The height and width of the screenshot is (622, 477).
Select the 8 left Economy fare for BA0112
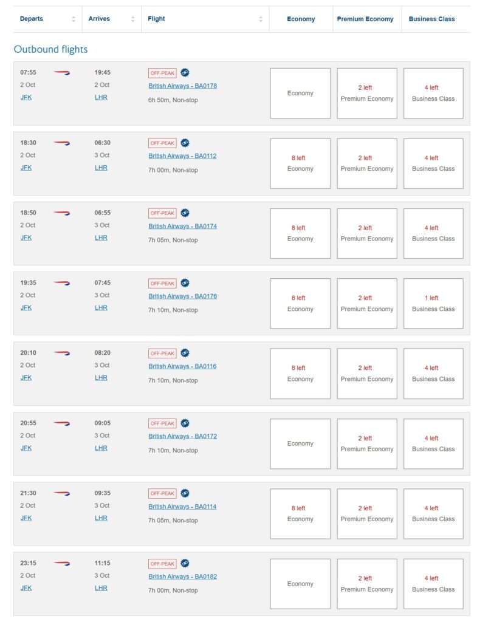coord(300,163)
